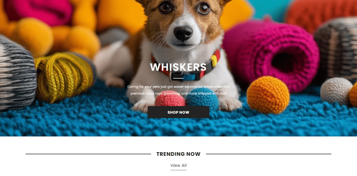Click the white divider under WHISKERS

click(178, 78)
